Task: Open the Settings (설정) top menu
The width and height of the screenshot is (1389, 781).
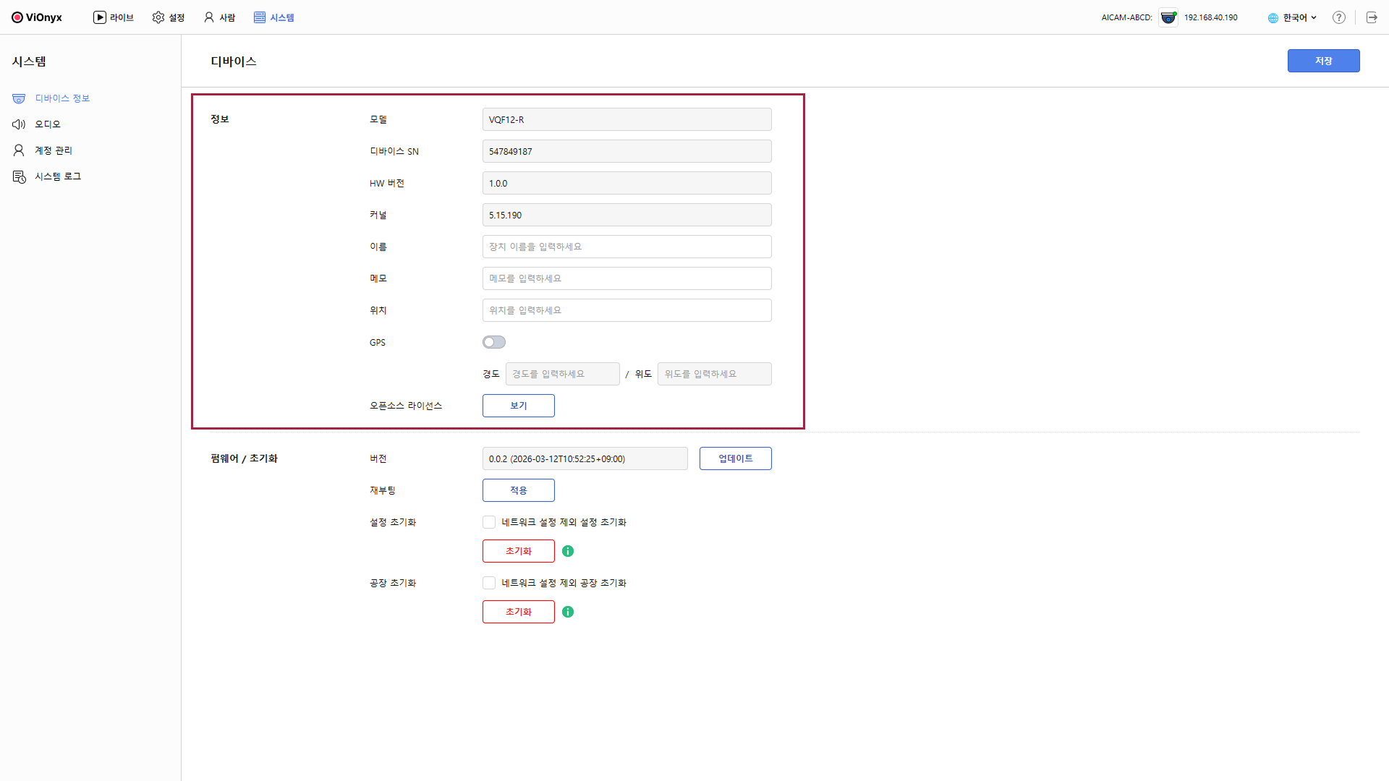Action: pyautogui.click(x=169, y=17)
